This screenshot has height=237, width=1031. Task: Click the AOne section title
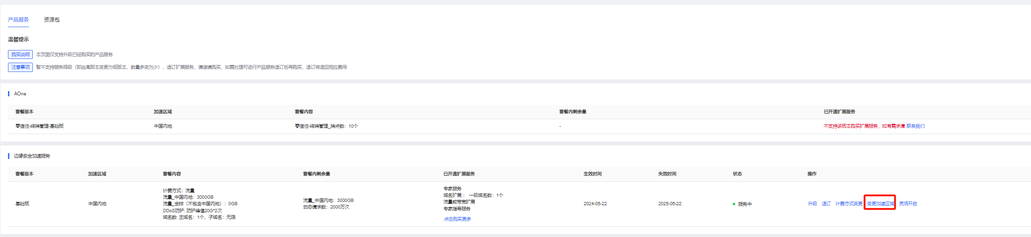20,94
